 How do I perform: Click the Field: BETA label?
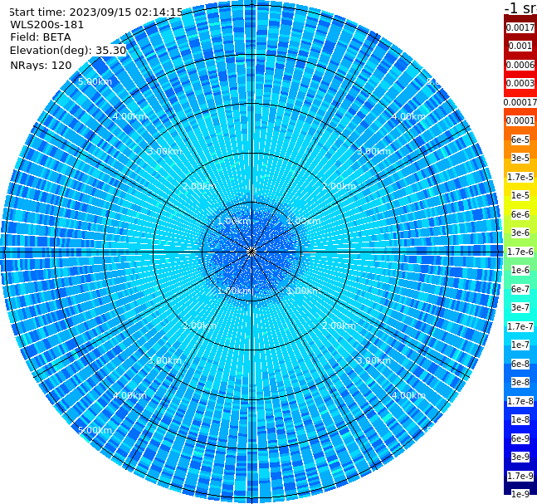point(41,37)
